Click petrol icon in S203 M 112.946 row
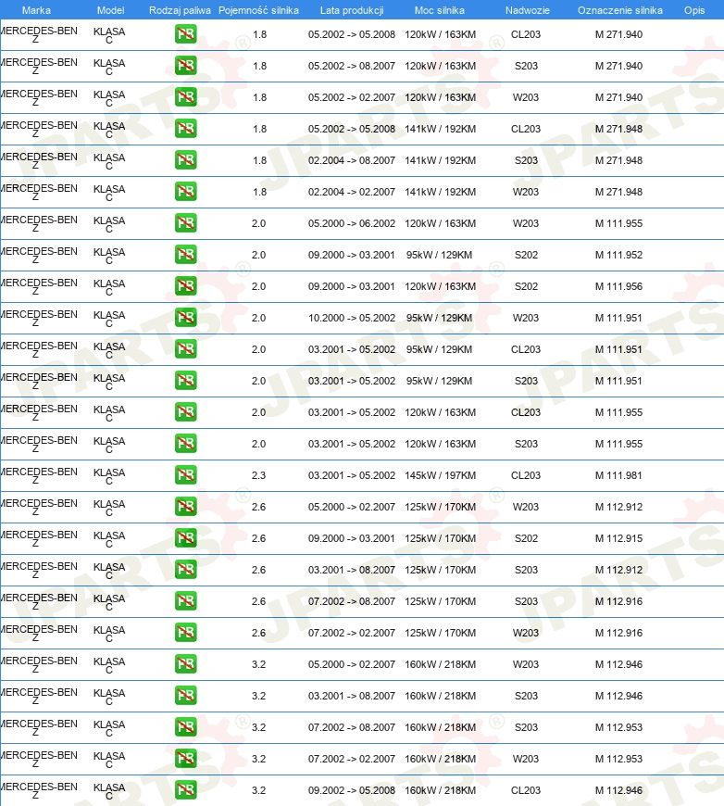The height and width of the screenshot is (806, 724). 185,696
